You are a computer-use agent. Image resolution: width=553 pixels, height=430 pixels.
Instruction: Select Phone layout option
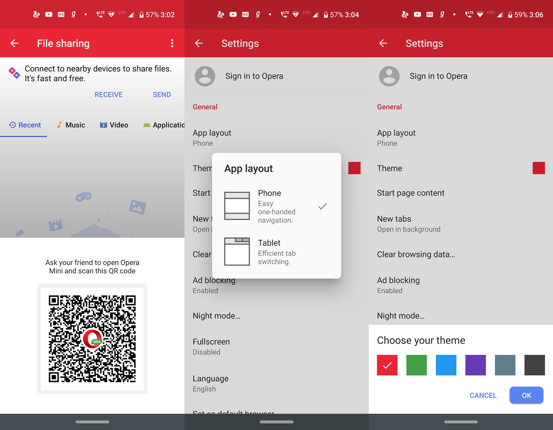pyautogui.click(x=276, y=206)
